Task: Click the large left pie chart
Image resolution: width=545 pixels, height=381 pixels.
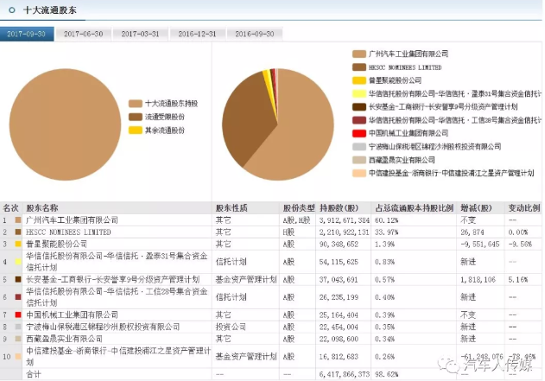Action: tap(65, 124)
